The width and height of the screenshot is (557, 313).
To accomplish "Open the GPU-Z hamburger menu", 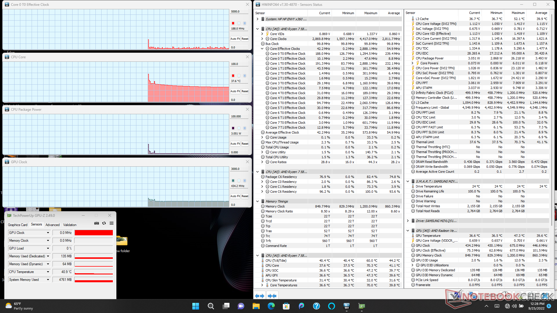I will (111, 223).
